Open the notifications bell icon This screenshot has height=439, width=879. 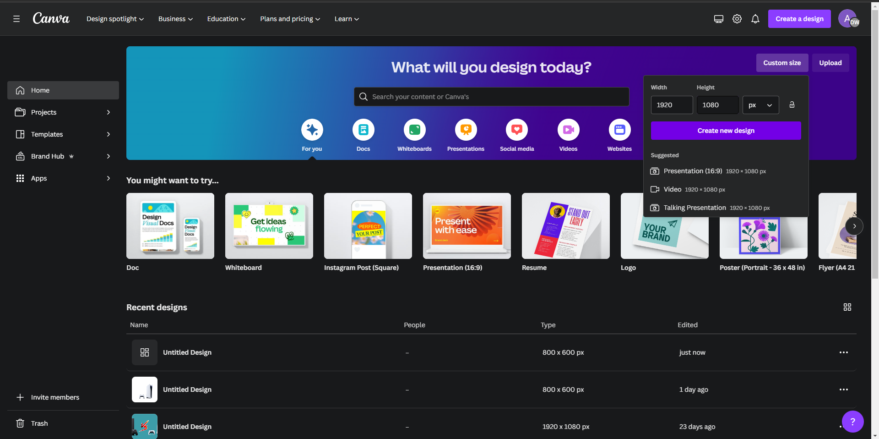tap(755, 19)
